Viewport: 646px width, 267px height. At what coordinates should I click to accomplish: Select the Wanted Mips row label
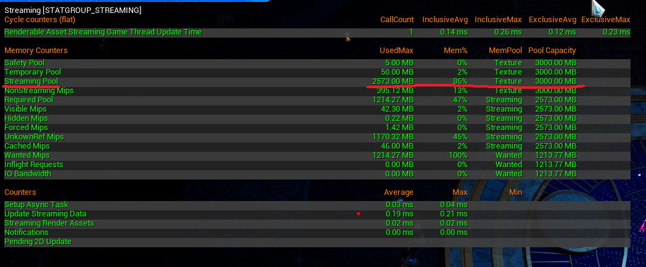pos(27,155)
